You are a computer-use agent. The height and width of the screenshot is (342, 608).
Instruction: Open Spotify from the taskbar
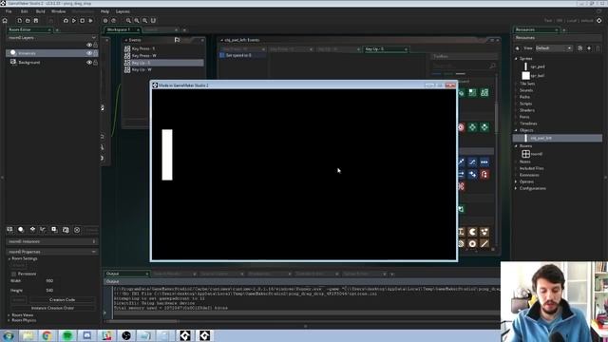[x=67, y=335]
